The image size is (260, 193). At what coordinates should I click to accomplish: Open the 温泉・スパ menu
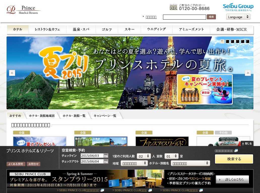click(81, 29)
